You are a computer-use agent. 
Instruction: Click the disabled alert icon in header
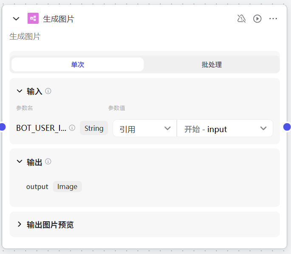click(x=241, y=19)
